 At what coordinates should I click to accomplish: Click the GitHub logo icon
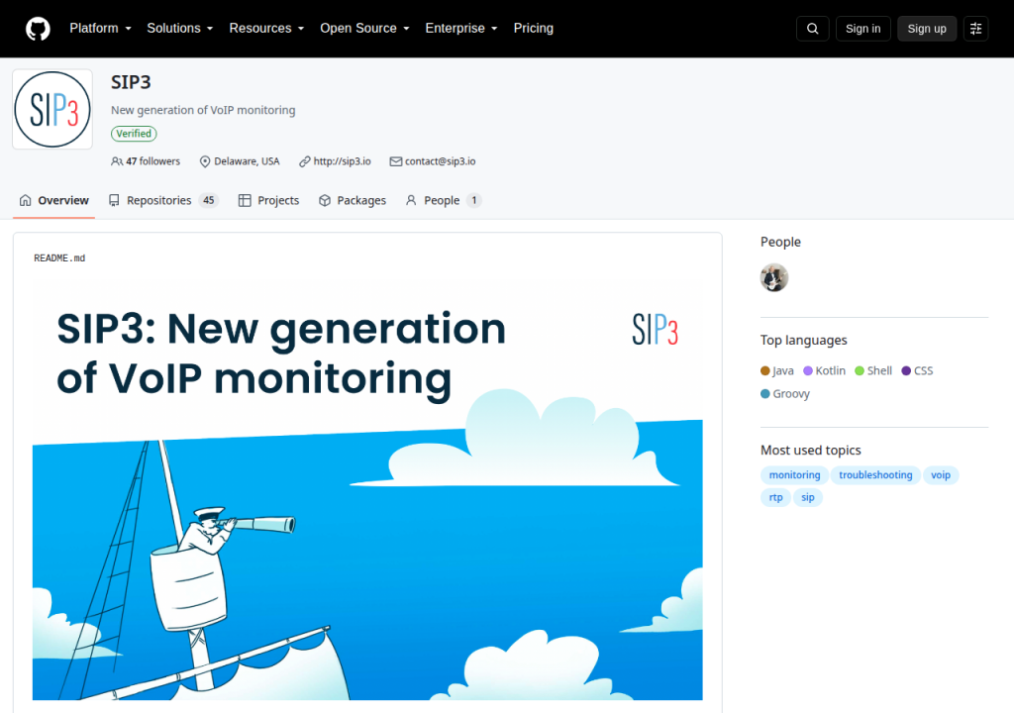click(x=38, y=29)
